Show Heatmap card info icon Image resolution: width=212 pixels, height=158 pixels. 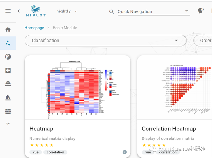coord(125,152)
